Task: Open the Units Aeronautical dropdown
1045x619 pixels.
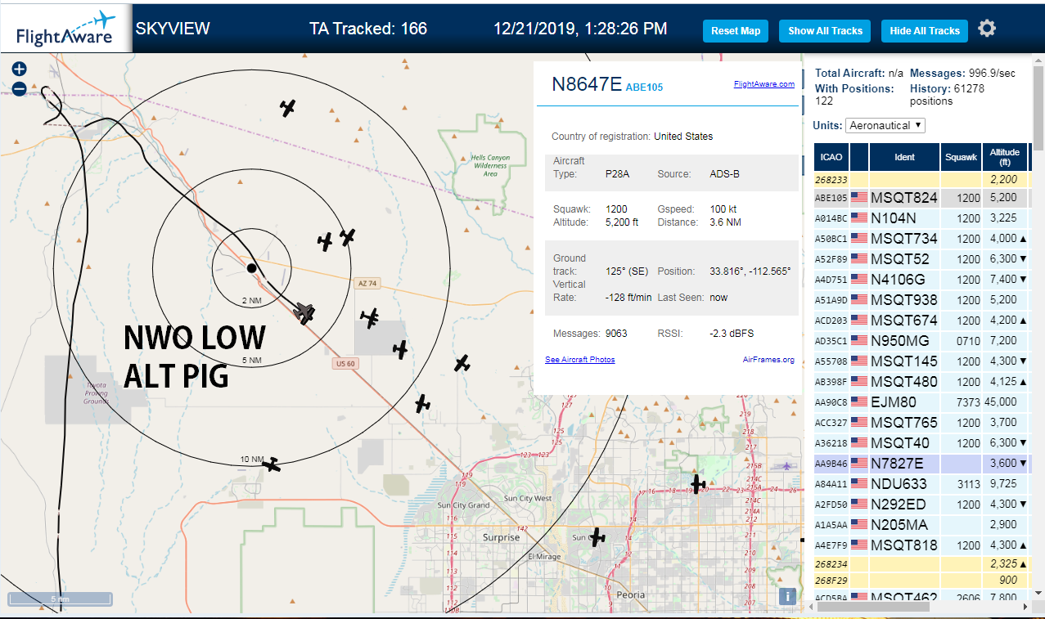Action: [x=885, y=125]
